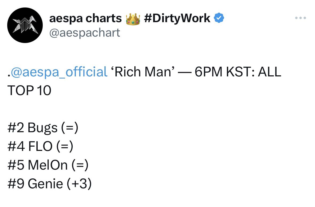This screenshot has height=207, width=315.
Task: Open the three-dot more options menu
Action: click(300, 18)
